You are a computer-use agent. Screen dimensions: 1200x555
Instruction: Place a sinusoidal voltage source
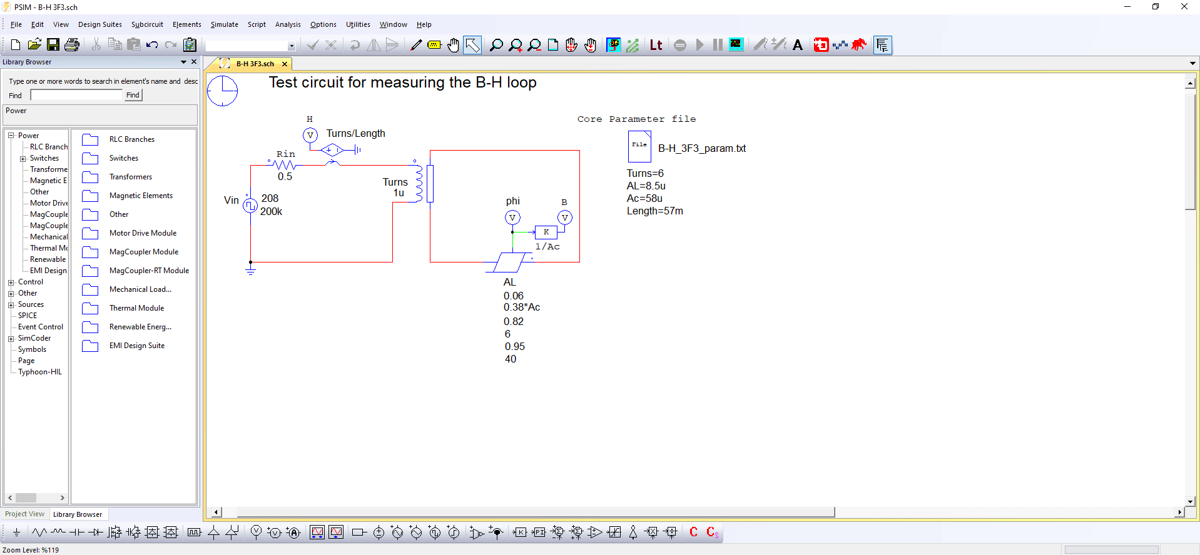(x=397, y=532)
